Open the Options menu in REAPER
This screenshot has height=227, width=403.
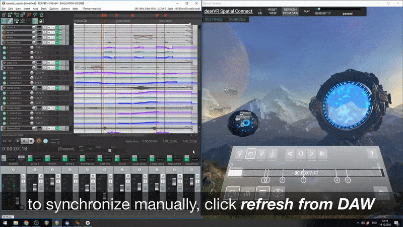(54, 9)
